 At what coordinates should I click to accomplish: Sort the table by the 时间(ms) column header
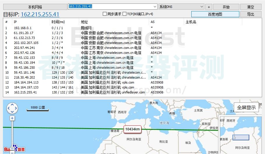58,22
